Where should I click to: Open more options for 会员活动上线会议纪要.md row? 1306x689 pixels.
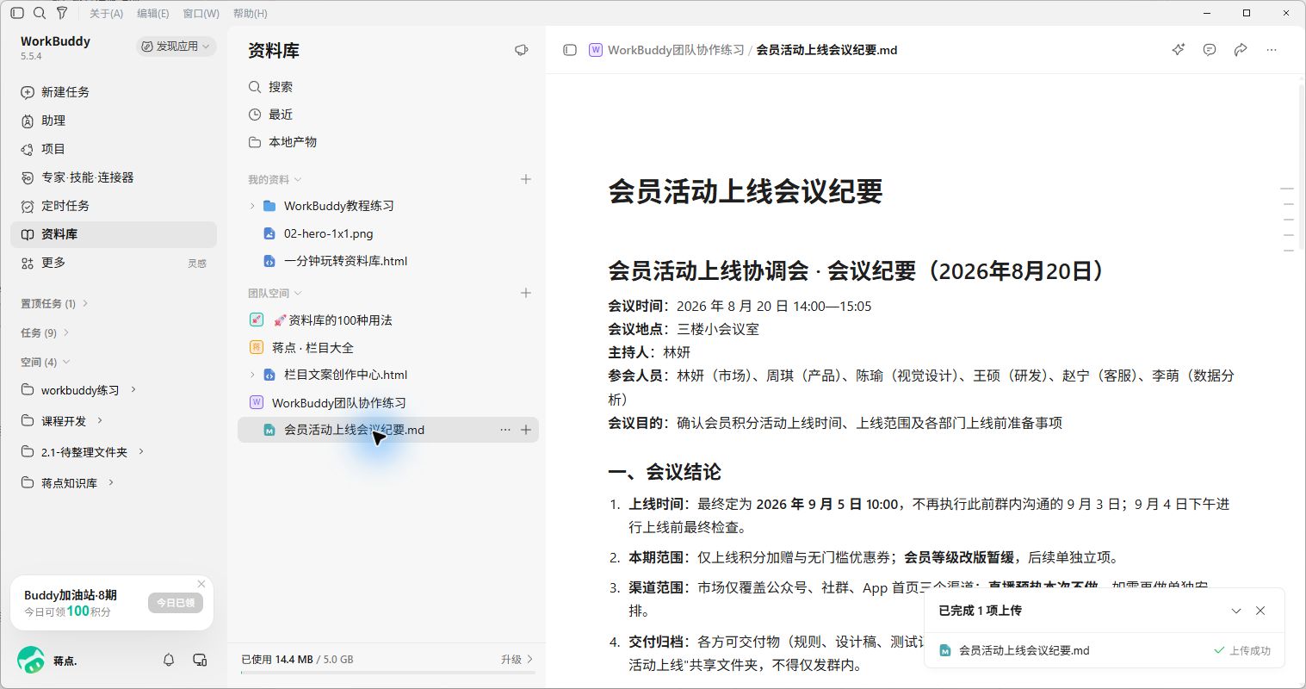(x=505, y=430)
